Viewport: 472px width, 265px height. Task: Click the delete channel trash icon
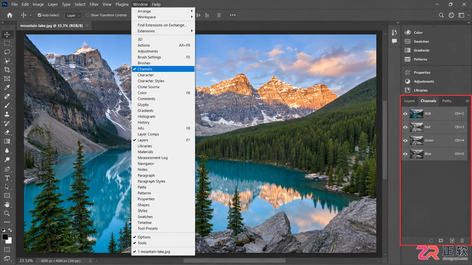pyautogui.click(x=462, y=240)
